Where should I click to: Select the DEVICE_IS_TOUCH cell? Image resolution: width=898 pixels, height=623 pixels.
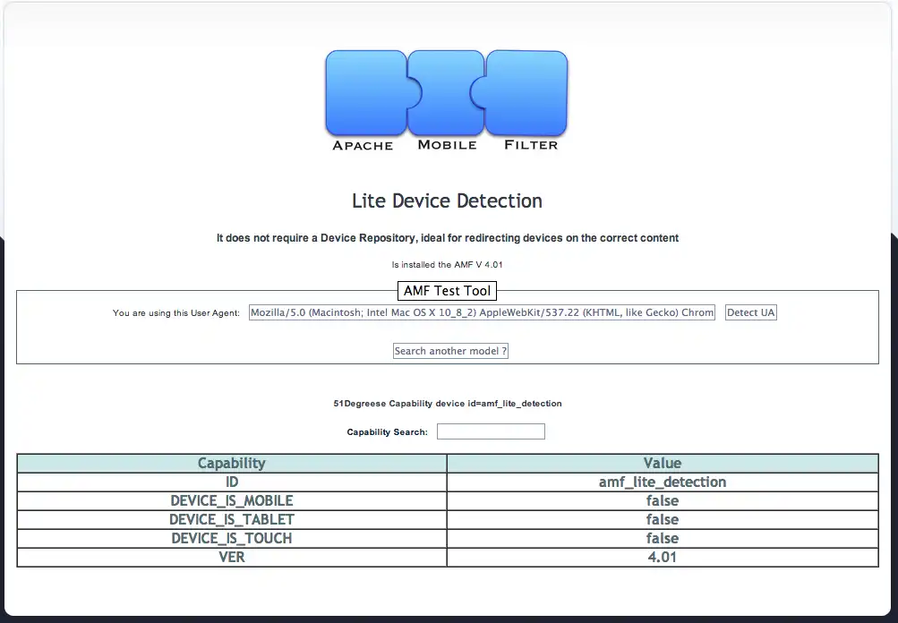[x=232, y=539]
